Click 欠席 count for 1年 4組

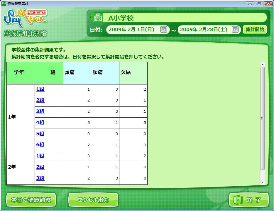coord(133,123)
